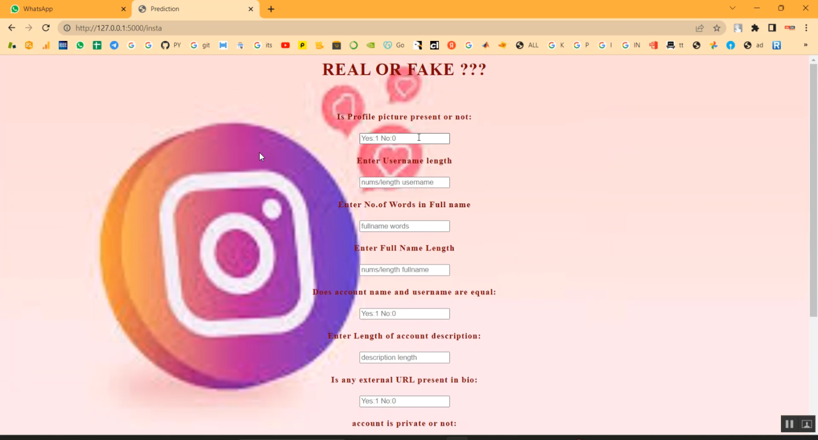Pause the screen recording

[x=789, y=424]
